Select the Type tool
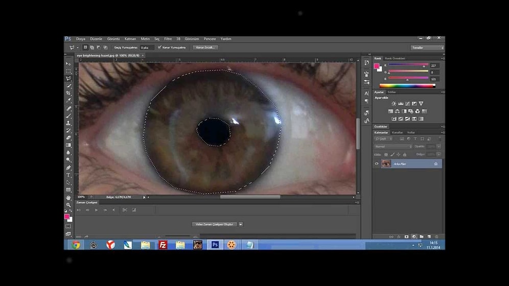The image size is (509, 286). pyautogui.click(x=68, y=175)
